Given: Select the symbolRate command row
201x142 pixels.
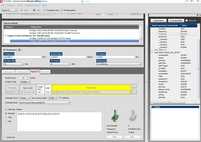Looking at the screenshot, I should (x=174, y=74).
